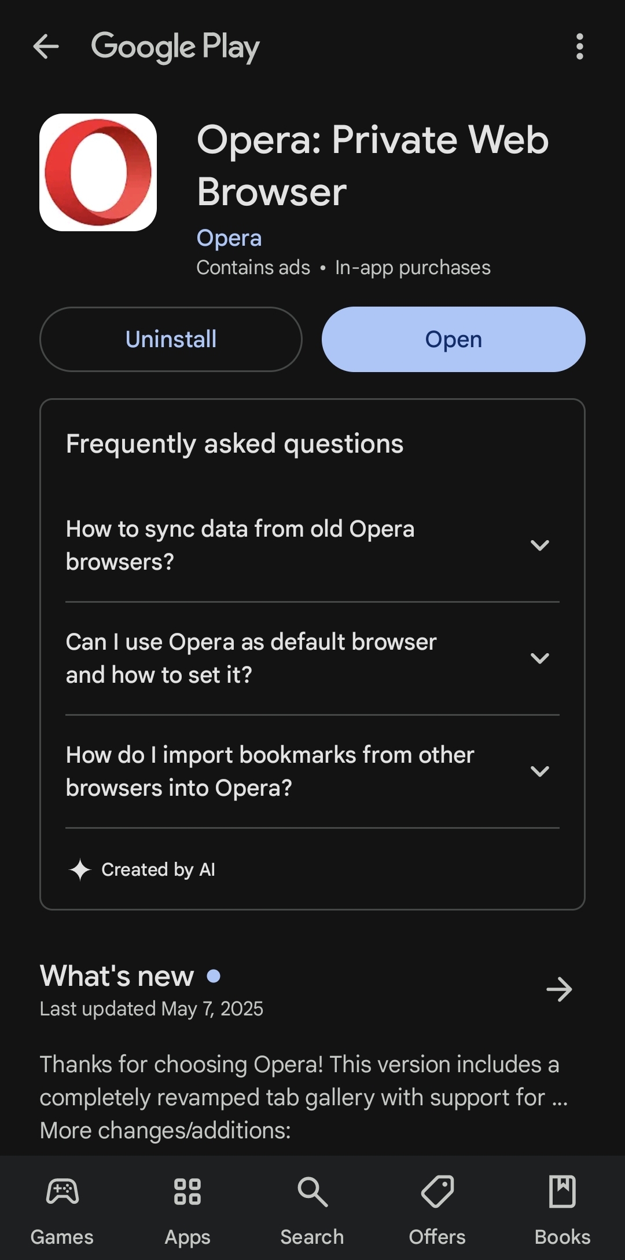Image resolution: width=625 pixels, height=1260 pixels.
Task: Tap the Created by AI sparkle icon
Action: pos(80,869)
